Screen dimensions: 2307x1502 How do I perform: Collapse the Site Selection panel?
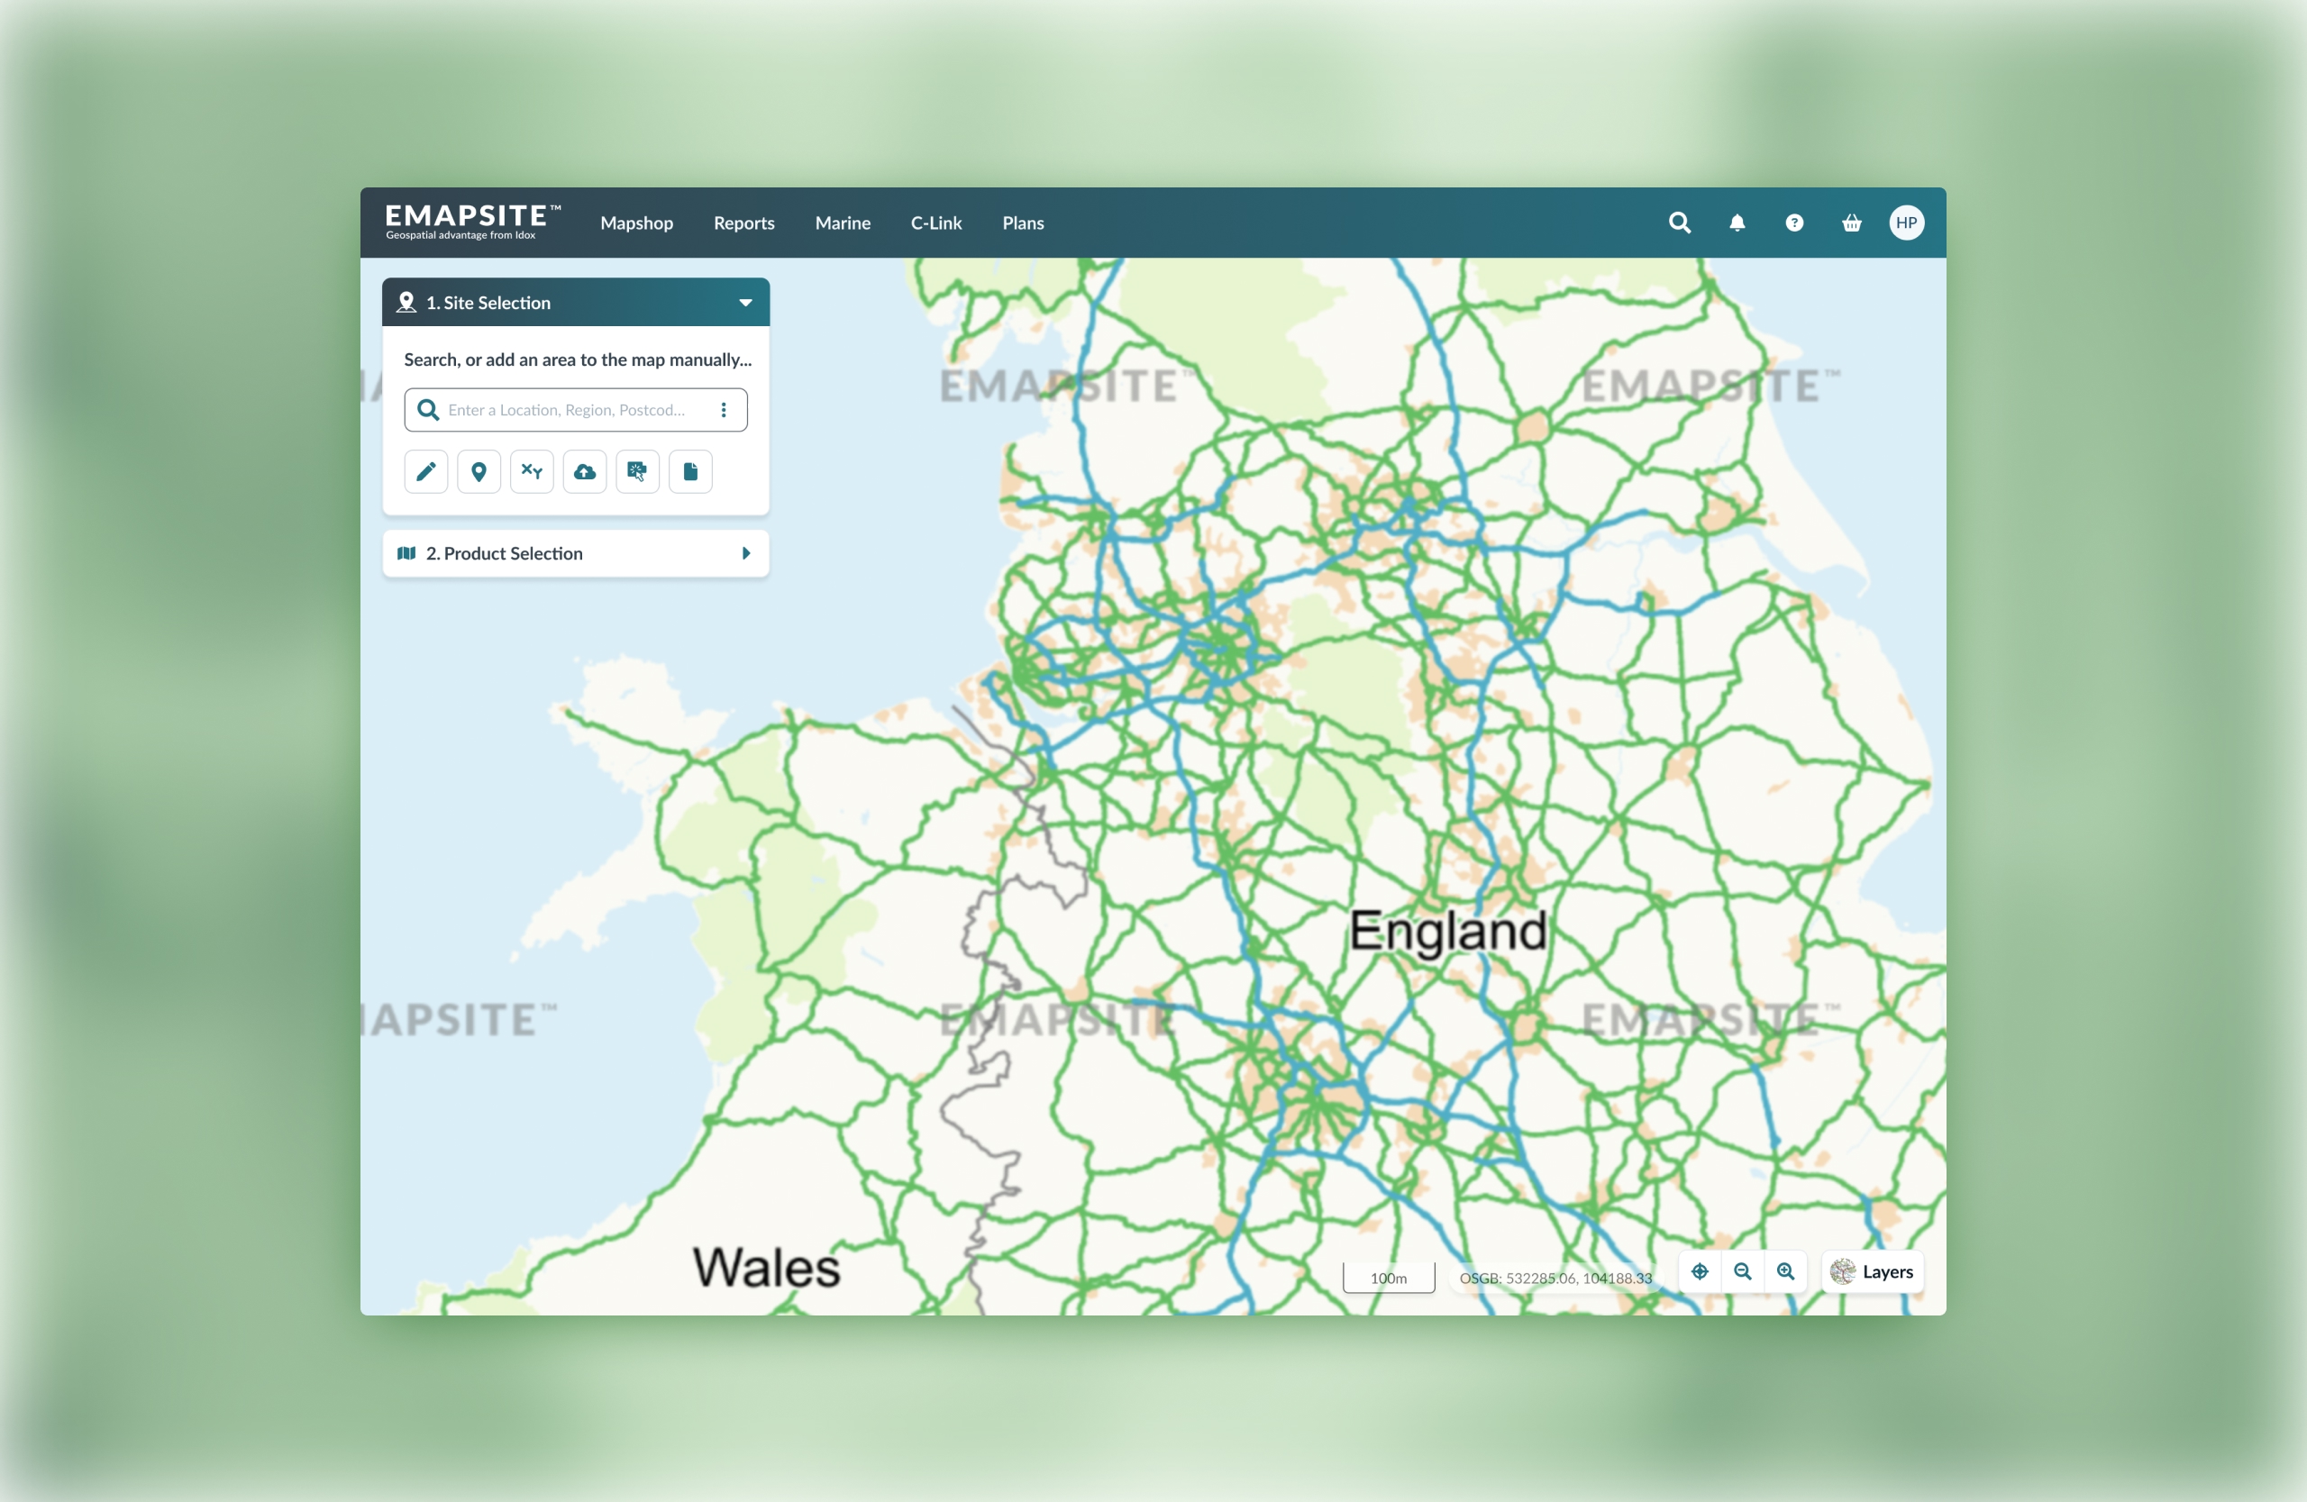click(x=745, y=303)
